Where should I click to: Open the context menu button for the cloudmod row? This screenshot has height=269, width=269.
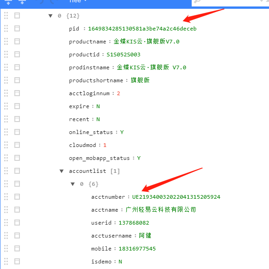tap(17, 145)
